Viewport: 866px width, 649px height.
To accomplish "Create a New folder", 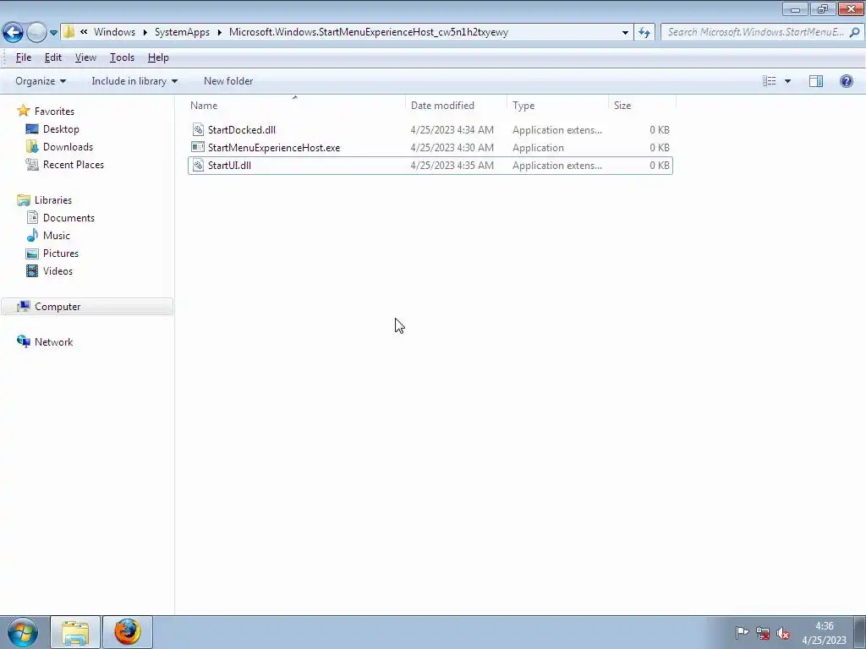I will coord(228,81).
